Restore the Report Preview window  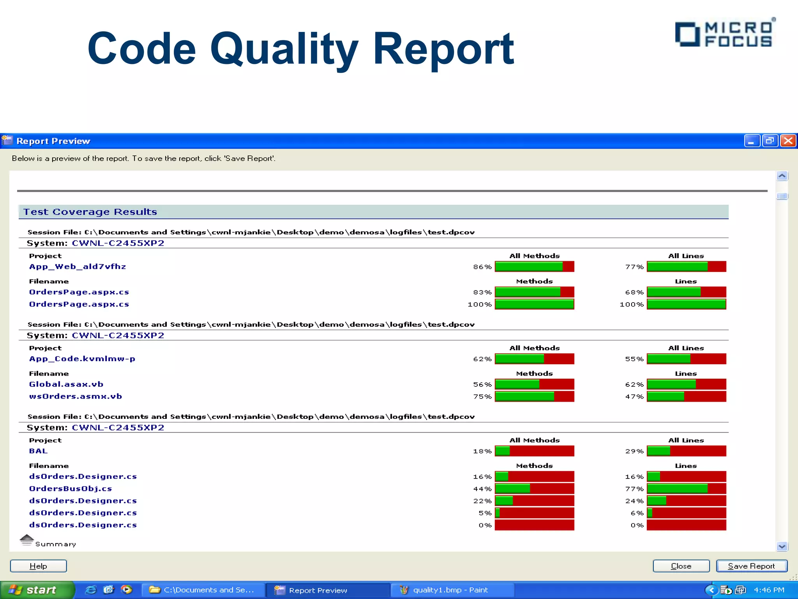pyautogui.click(x=770, y=141)
